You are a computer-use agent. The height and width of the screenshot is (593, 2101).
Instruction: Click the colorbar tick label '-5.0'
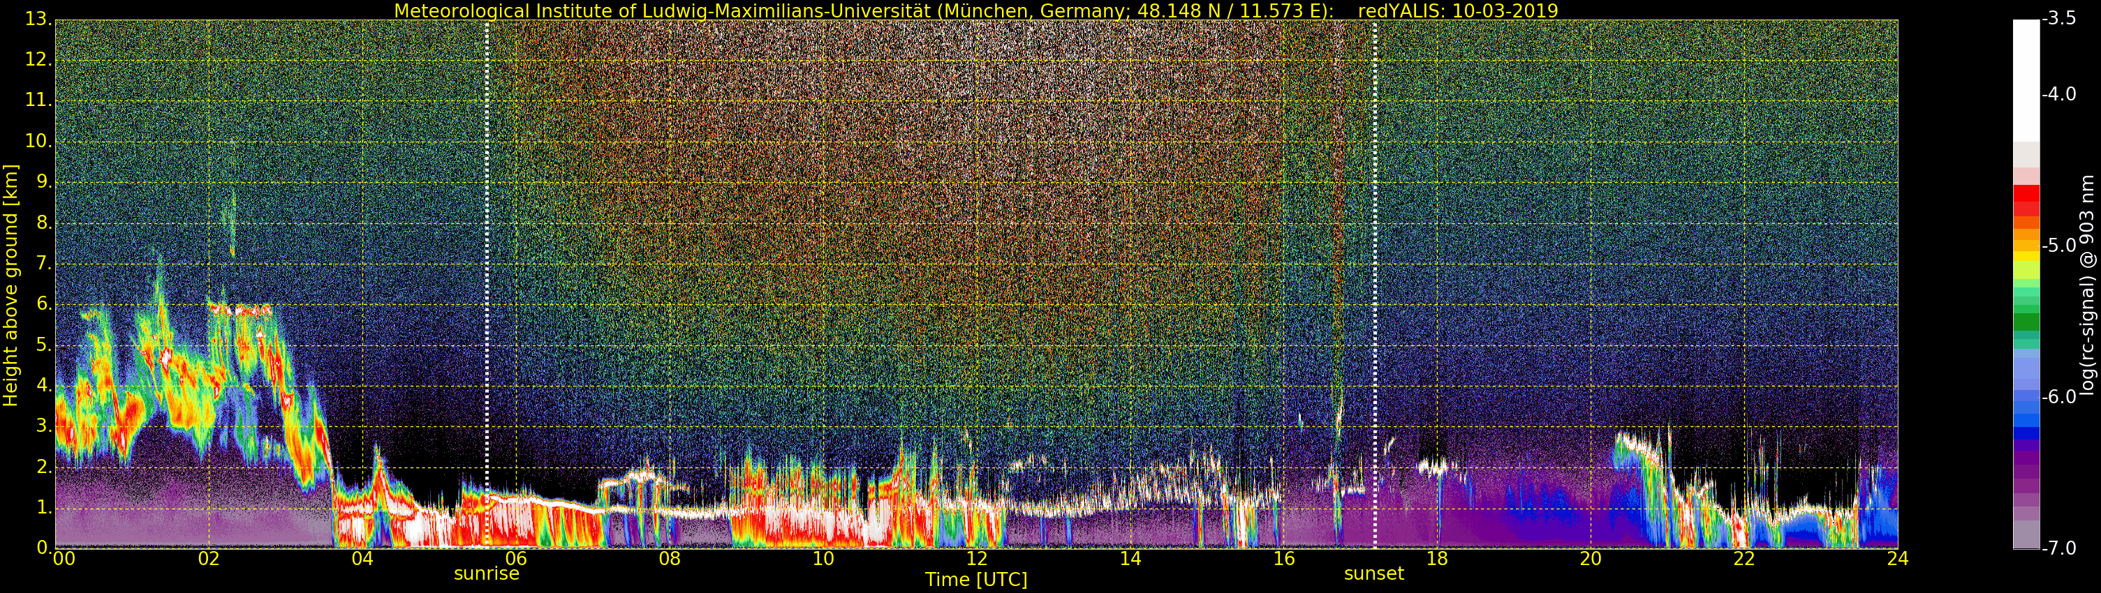tap(2058, 246)
